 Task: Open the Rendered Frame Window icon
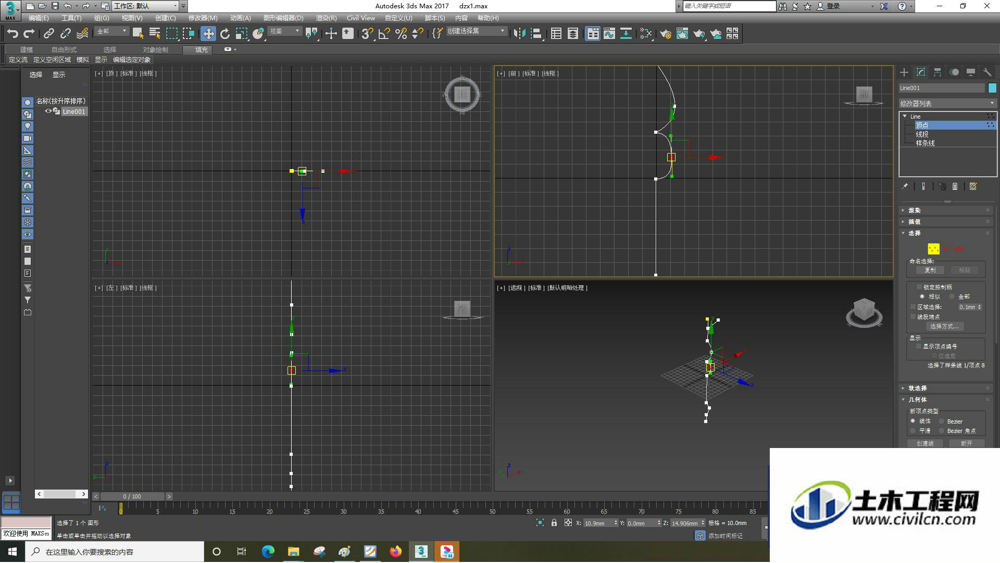coord(682,34)
